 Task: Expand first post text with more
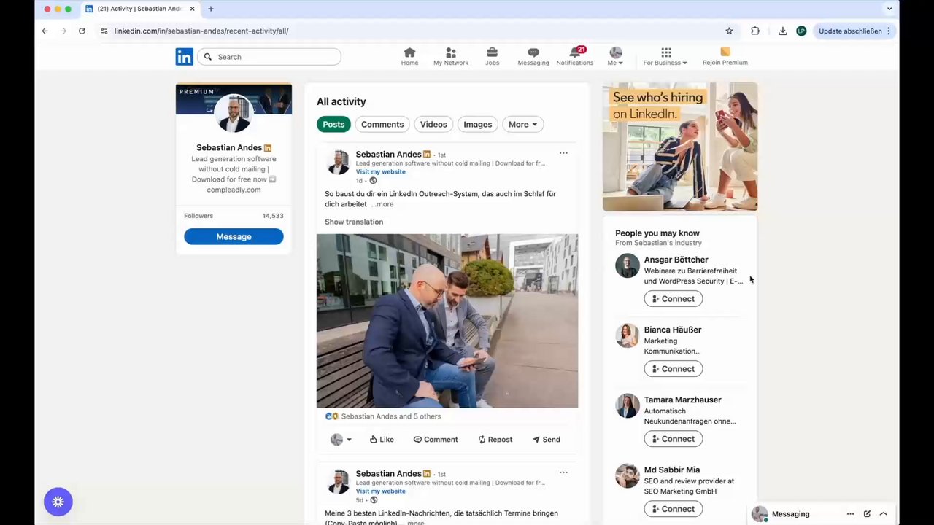pos(382,204)
